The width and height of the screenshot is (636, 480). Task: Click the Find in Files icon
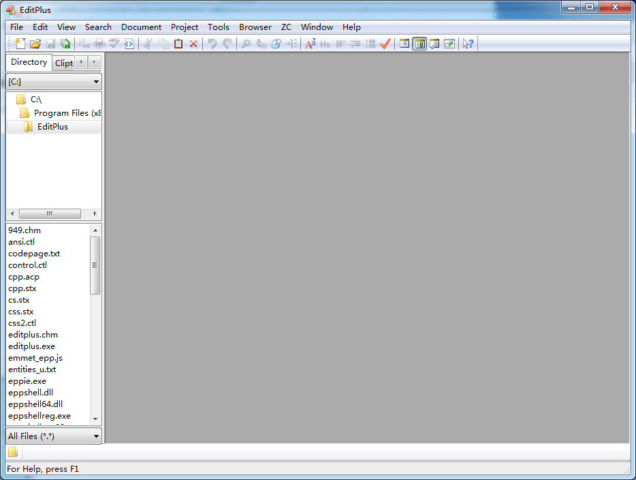point(276,44)
